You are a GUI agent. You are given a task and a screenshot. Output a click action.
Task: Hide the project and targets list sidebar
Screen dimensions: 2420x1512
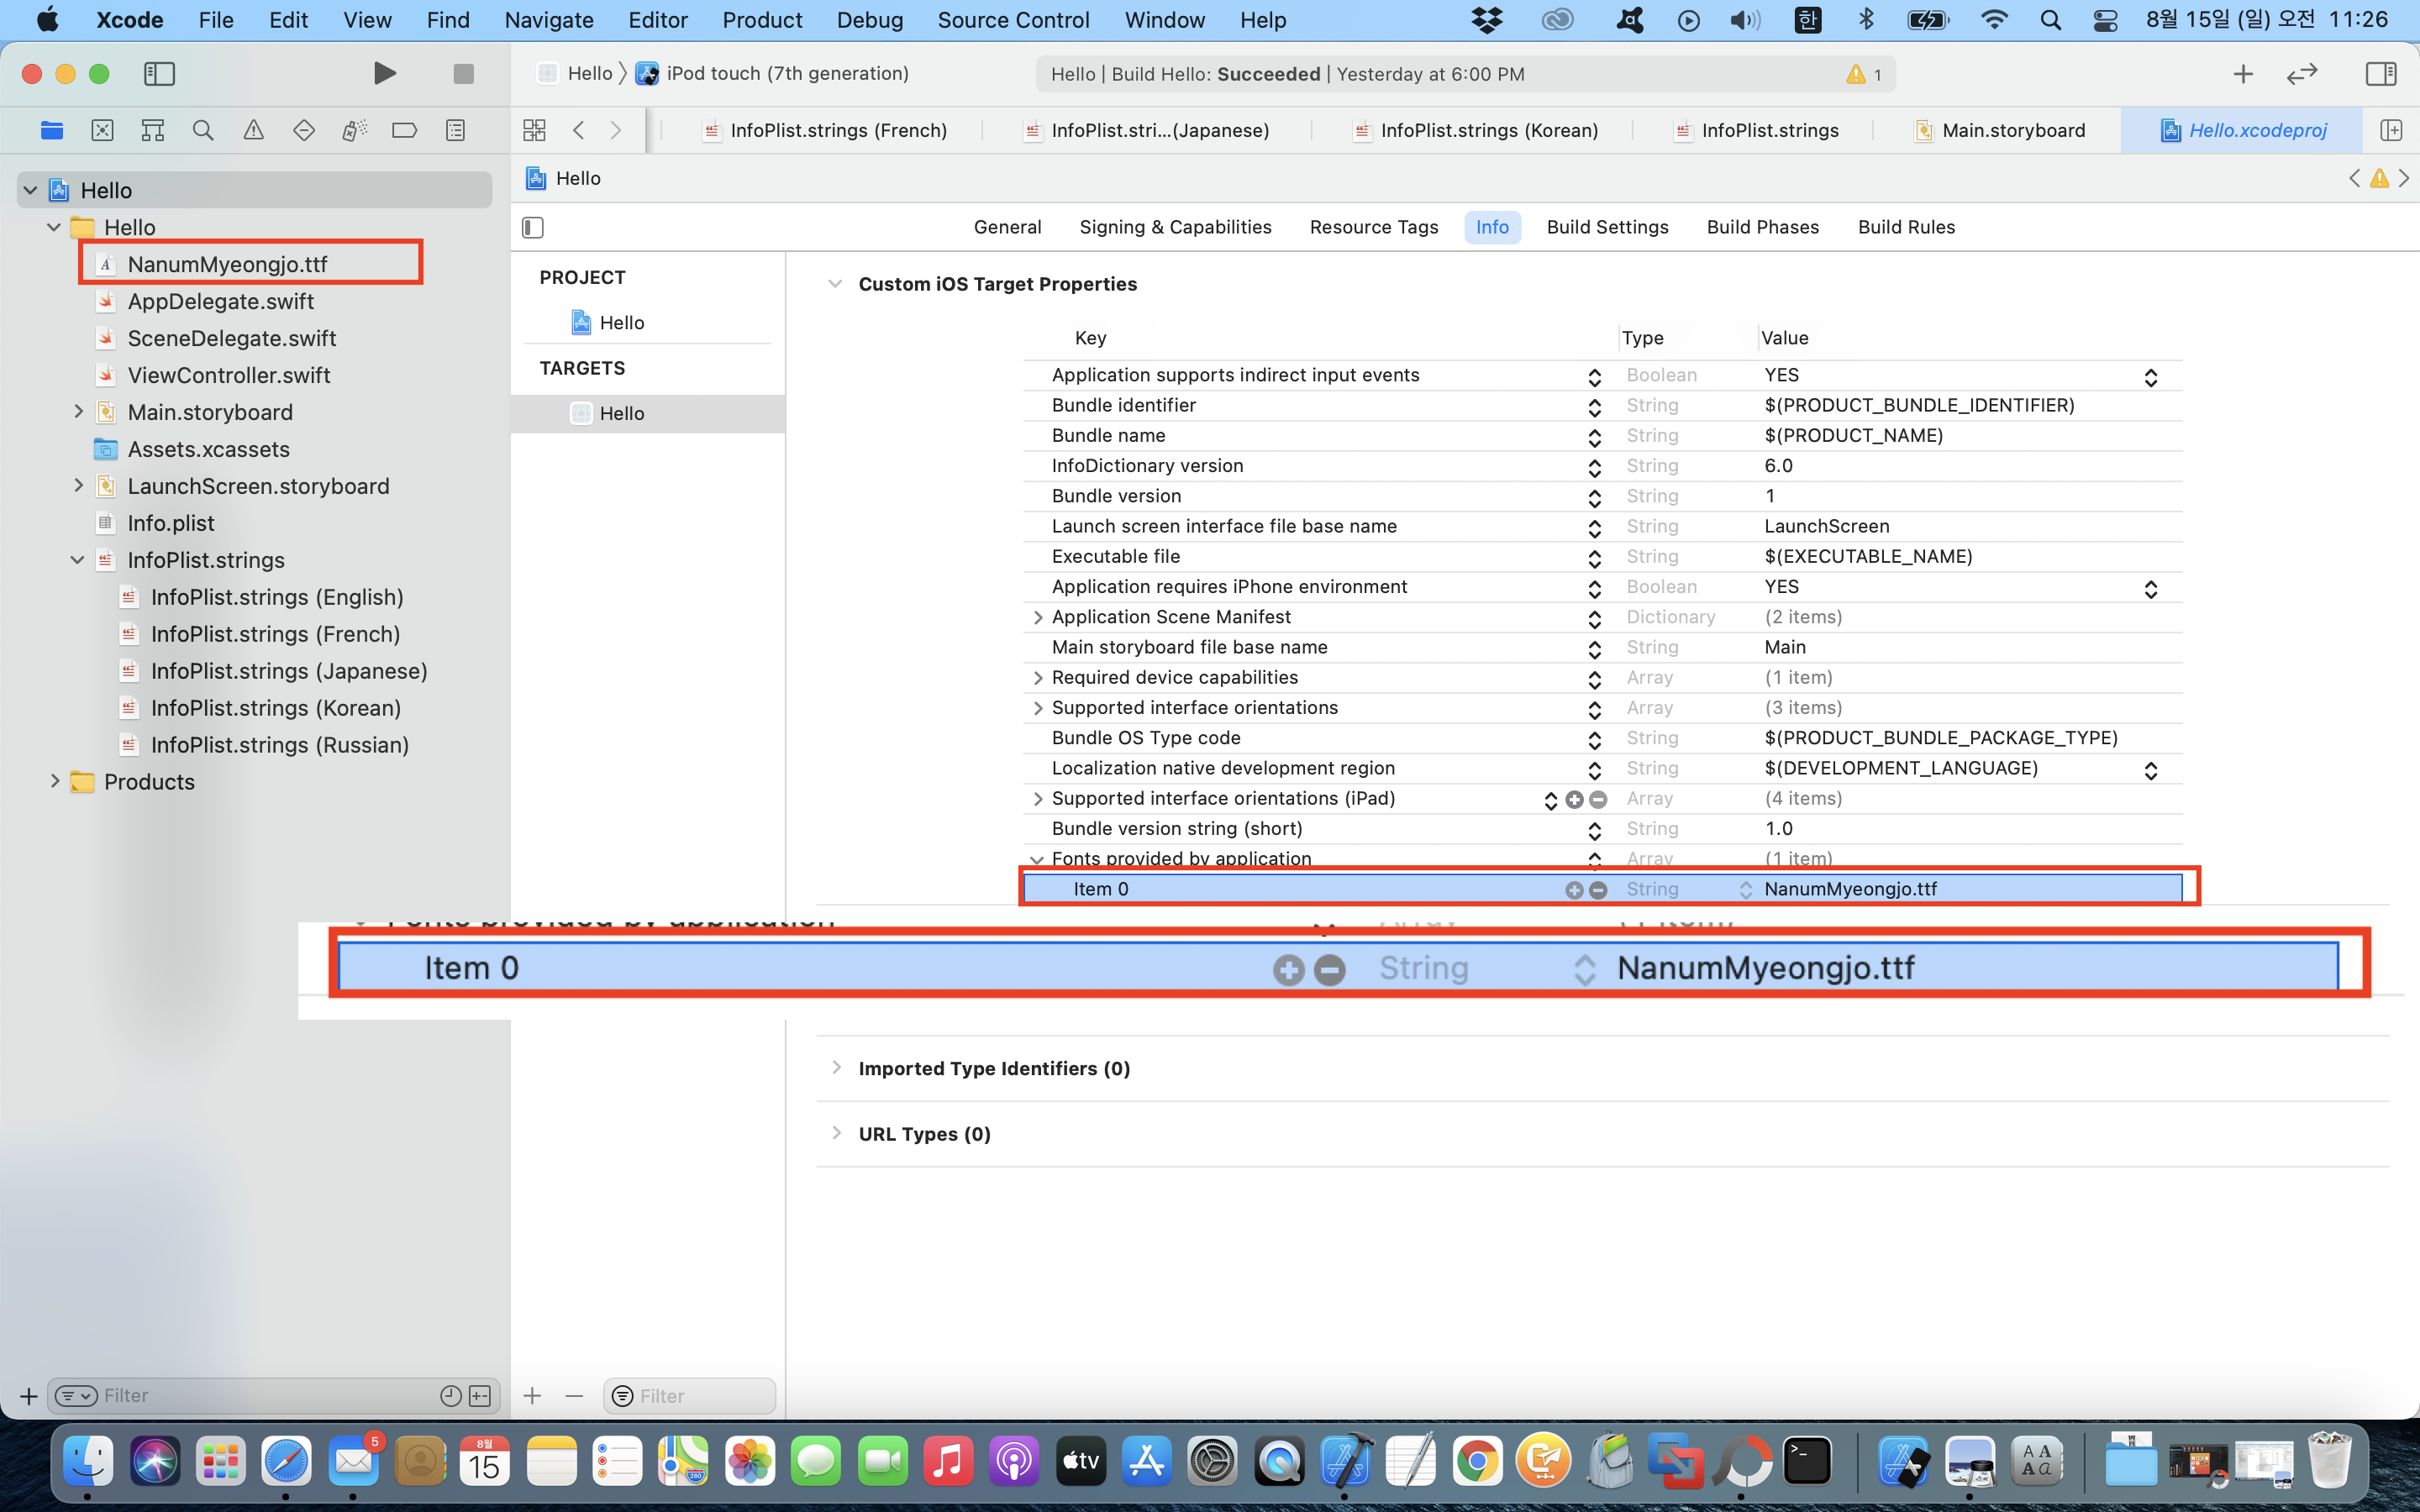[533, 227]
